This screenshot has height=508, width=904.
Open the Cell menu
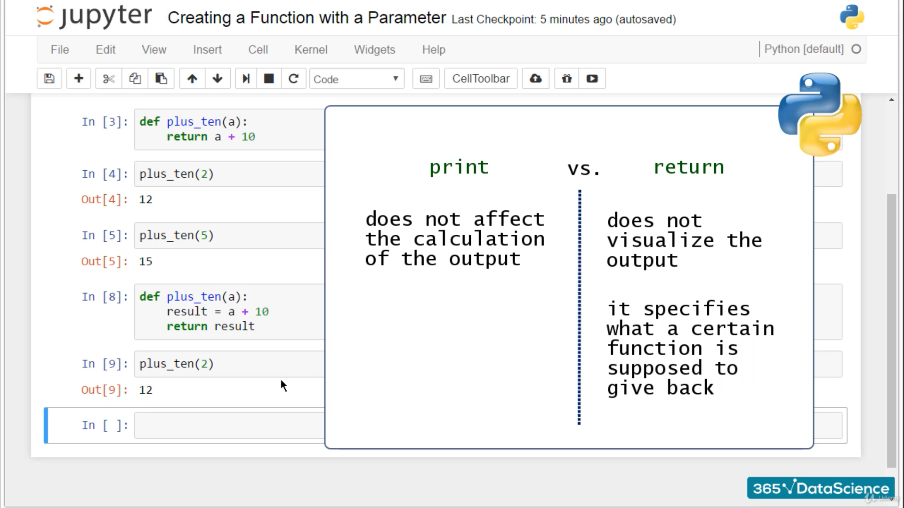(x=258, y=49)
